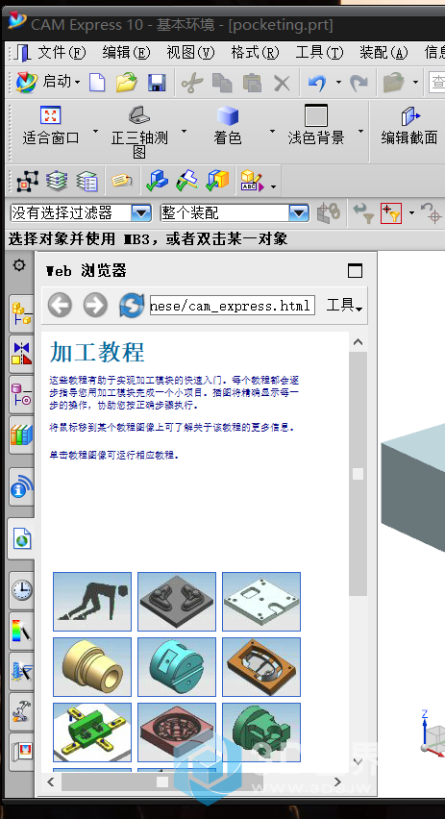Expand the dropdown after the ABC box icon
The image size is (445, 819).
[x=273, y=186]
